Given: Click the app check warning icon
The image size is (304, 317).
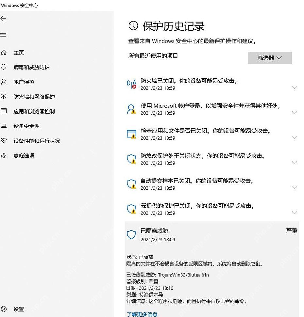Looking at the screenshot, I should (131, 134).
